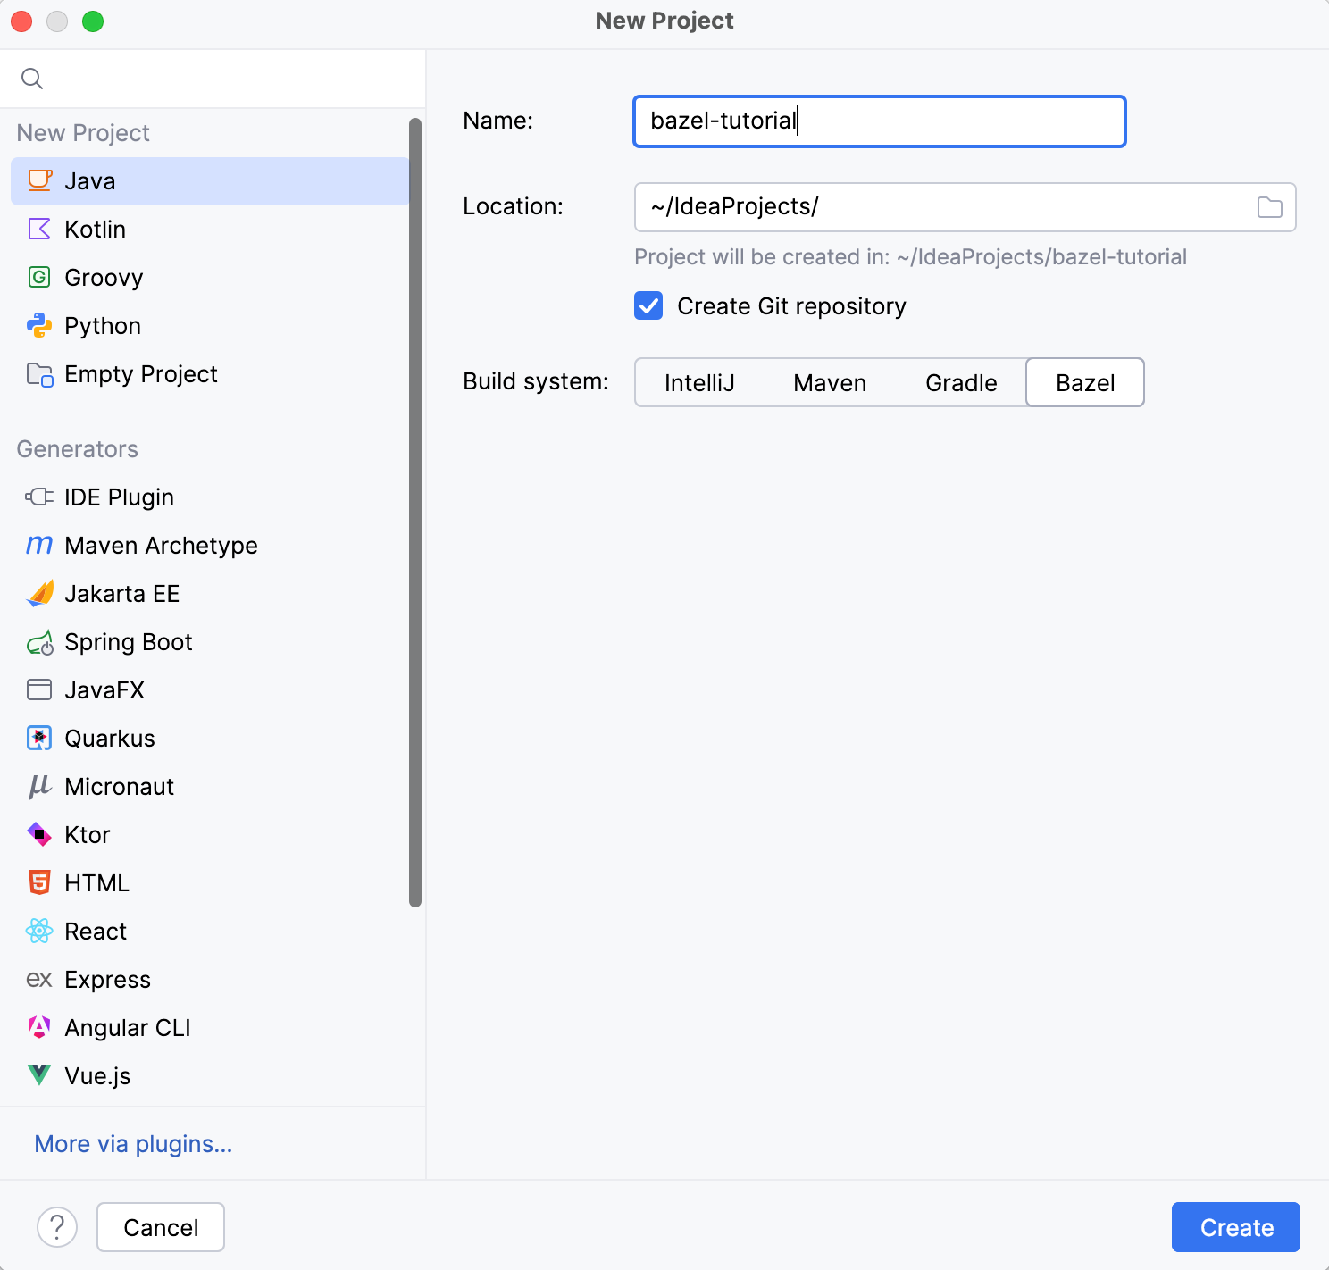1329x1270 pixels.
Task: Click the Kotlin language icon
Action: (x=39, y=230)
